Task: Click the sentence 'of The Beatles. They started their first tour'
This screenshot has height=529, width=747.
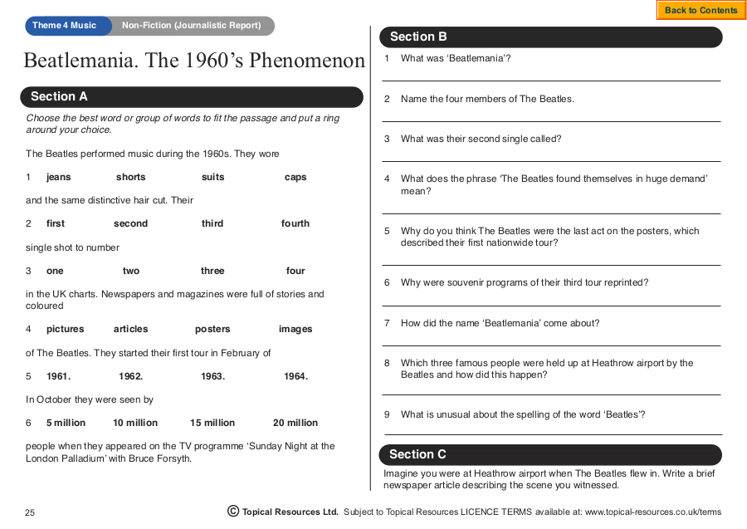Action: [x=149, y=353]
